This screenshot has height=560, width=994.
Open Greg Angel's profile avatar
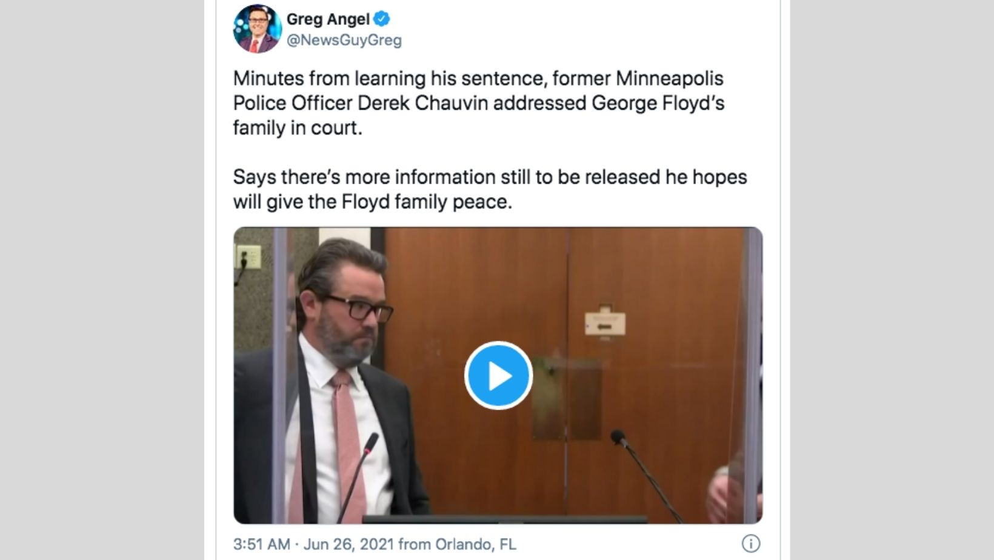(x=257, y=28)
